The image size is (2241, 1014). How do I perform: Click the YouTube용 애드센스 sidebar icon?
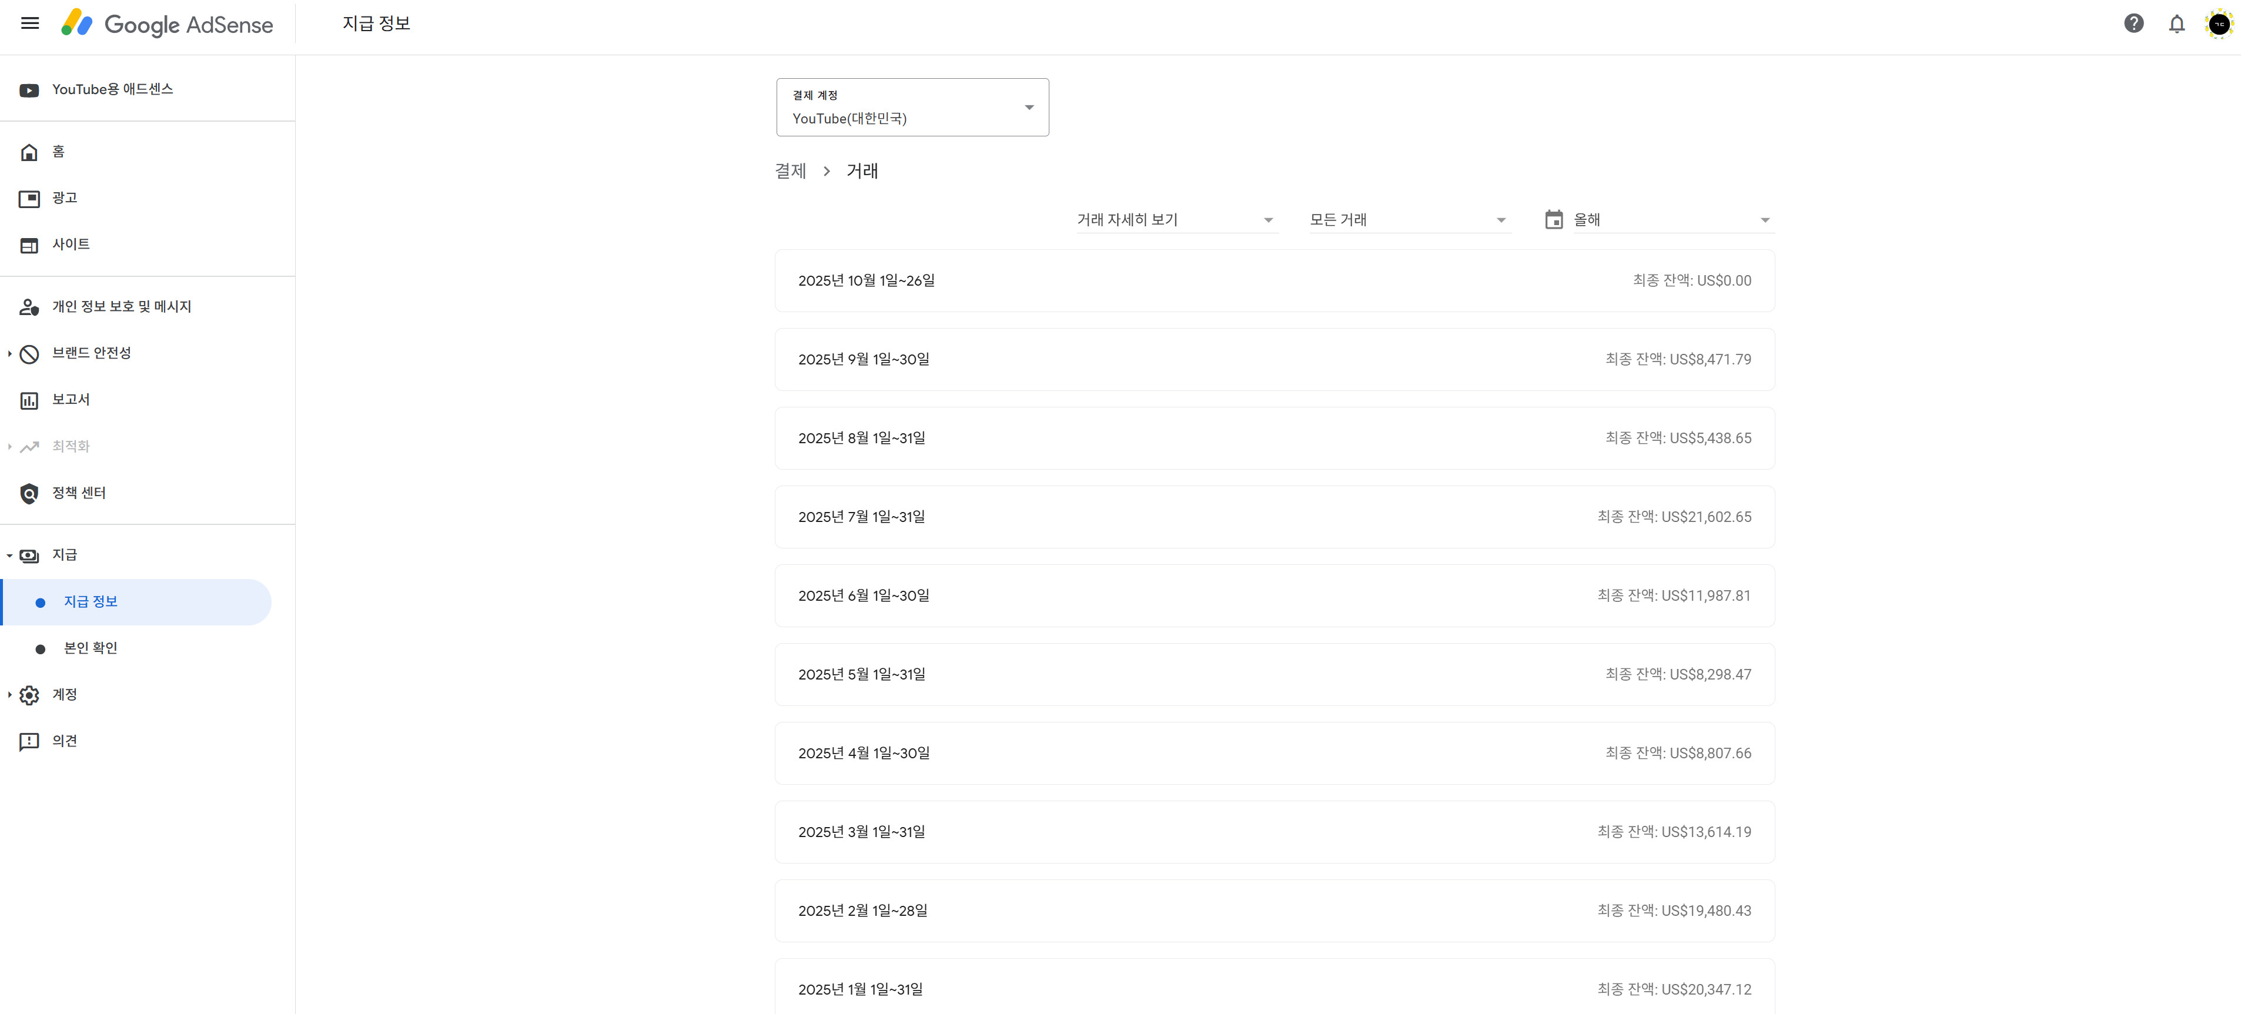click(29, 89)
